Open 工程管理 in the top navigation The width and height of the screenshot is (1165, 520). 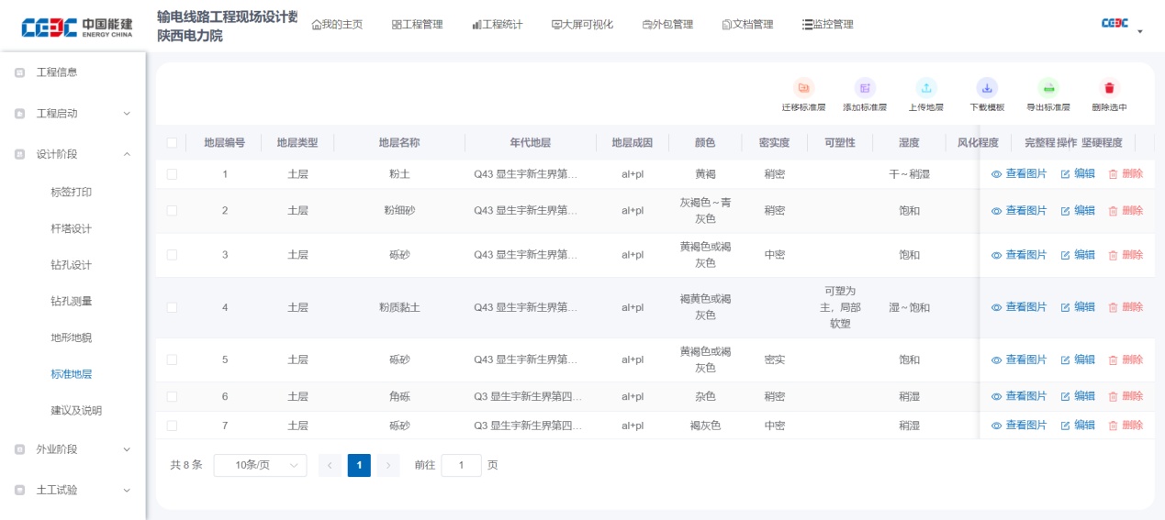click(x=417, y=25)
